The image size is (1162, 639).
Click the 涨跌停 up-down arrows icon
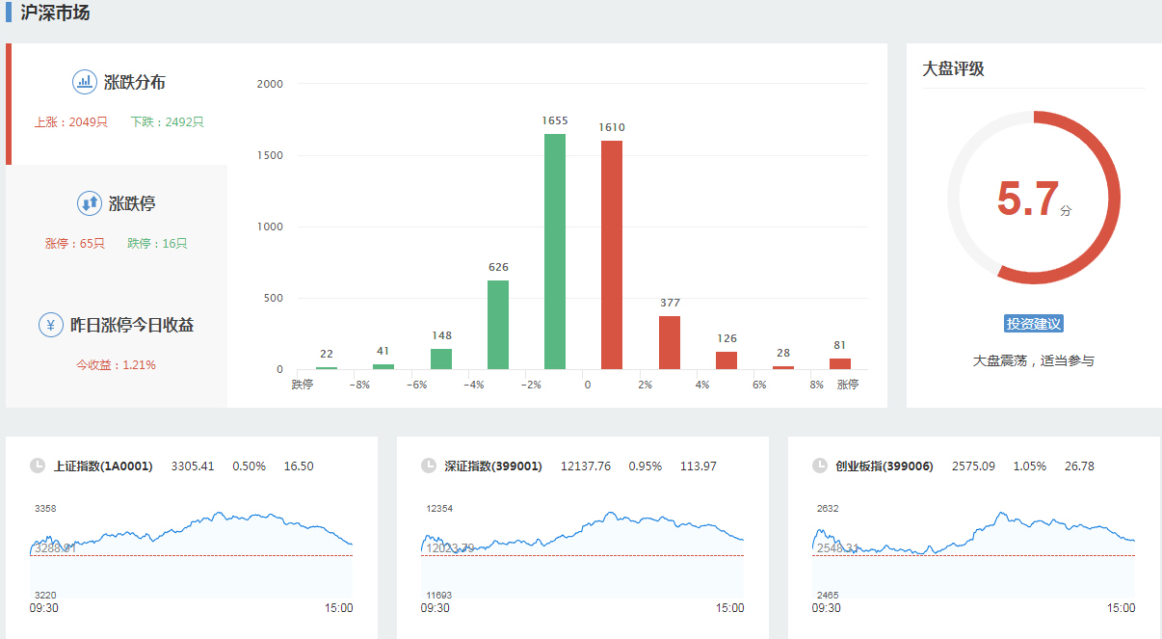point(90,203)
